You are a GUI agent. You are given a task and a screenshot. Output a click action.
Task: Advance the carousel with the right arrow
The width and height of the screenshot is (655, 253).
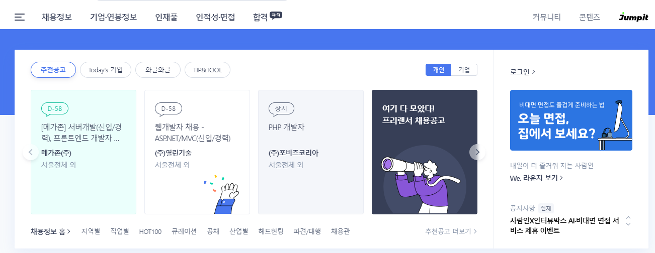point(477,152)
